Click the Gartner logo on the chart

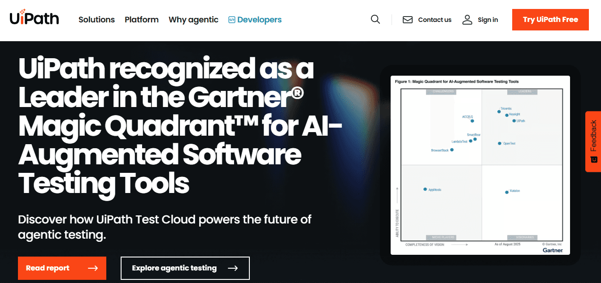coord(553,250)
